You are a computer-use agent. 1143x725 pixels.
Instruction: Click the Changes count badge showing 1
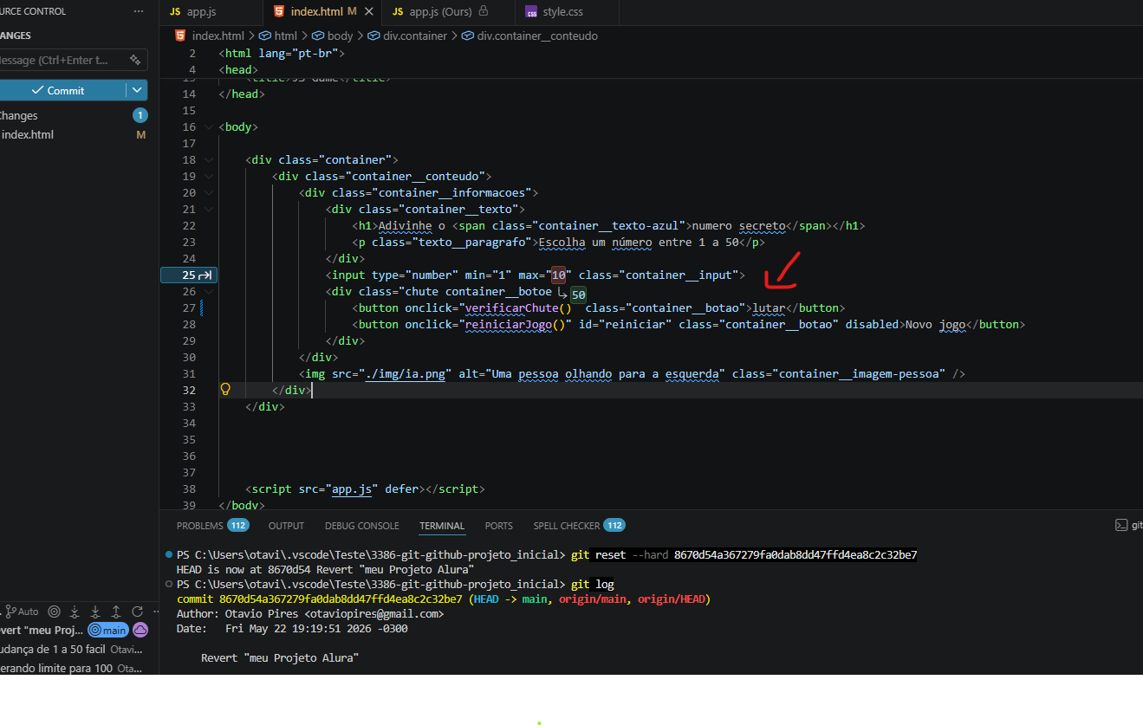pos(140,115)
